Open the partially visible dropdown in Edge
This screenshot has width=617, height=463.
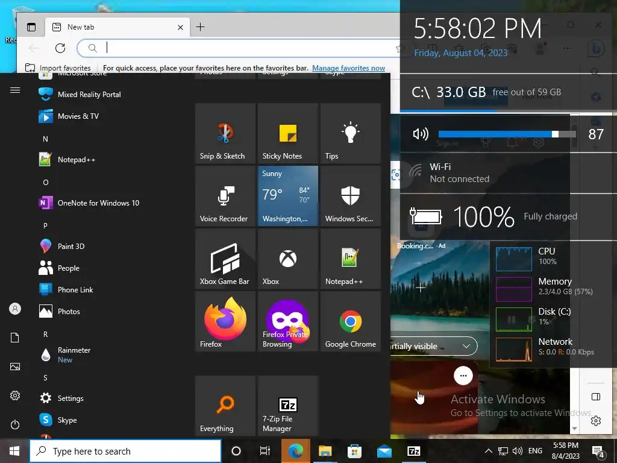[x=433, y=347]
